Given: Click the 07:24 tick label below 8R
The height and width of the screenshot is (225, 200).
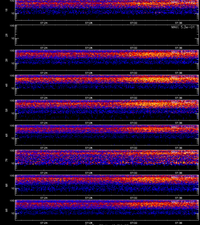Looking at the screenshot, I should (44, 198).
